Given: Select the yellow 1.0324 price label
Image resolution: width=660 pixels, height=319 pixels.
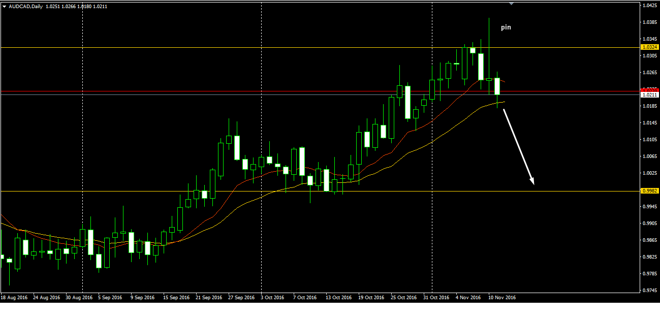Looking at the screenshot, I should coord(650,47).
